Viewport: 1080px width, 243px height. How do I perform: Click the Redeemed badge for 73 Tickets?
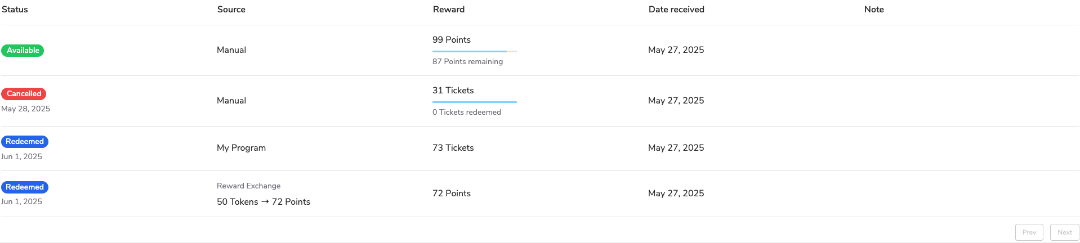[x=25, y=142]
